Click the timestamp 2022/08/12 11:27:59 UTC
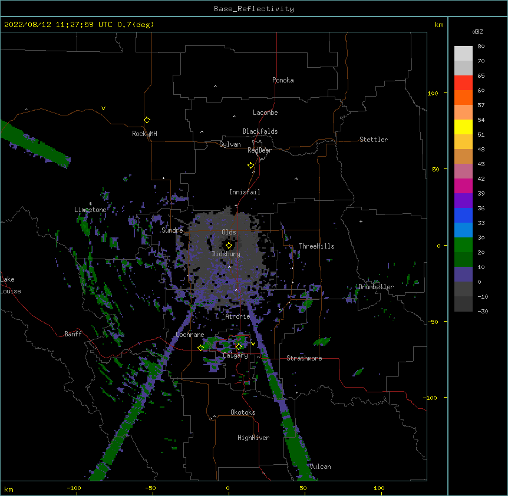 click(58, 25)
